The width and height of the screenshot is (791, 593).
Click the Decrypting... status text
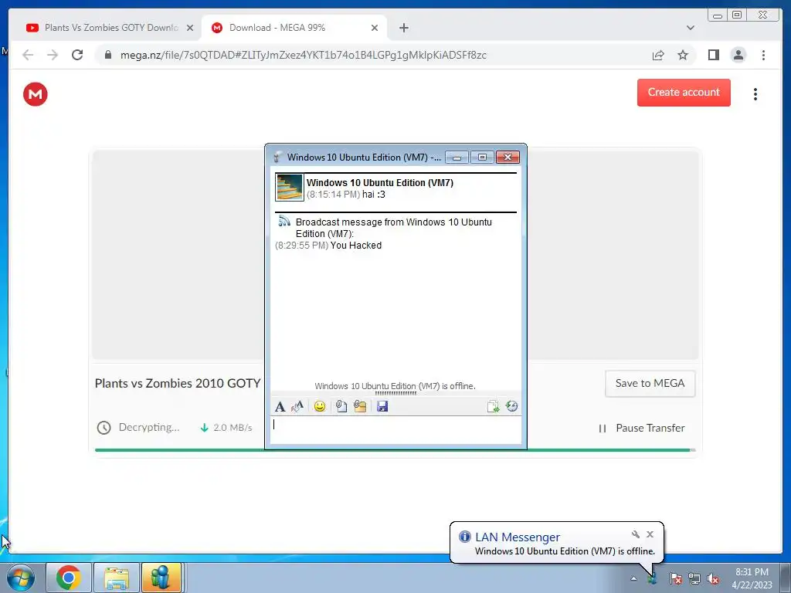click(149, 428)
